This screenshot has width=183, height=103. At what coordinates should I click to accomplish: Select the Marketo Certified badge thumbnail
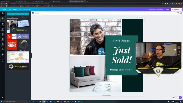[23, 36]
